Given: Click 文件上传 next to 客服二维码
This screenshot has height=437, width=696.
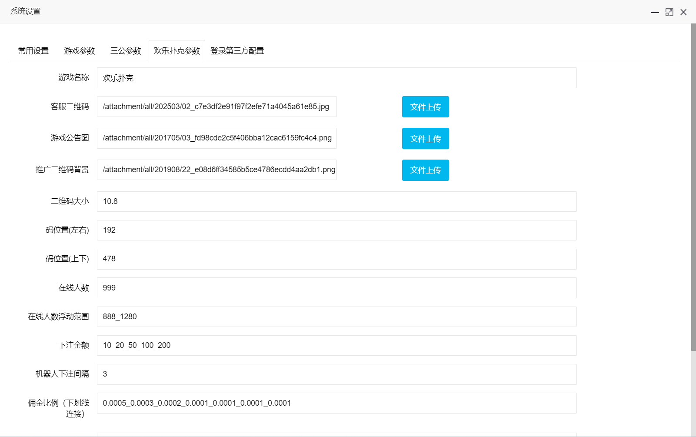Looking at the screenshot, I should point(425,107).
